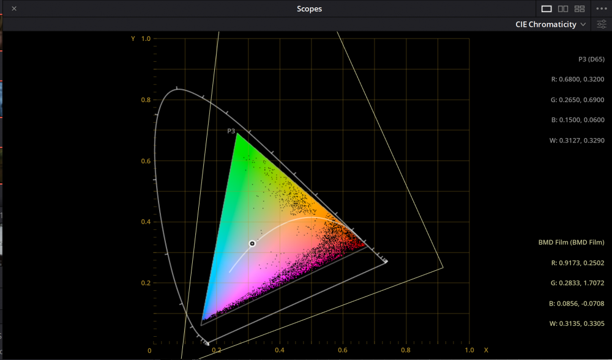The height and width of the screenshot is (360, 612).
Task: Click the Scopes title in the header
Action: [309, 9]
